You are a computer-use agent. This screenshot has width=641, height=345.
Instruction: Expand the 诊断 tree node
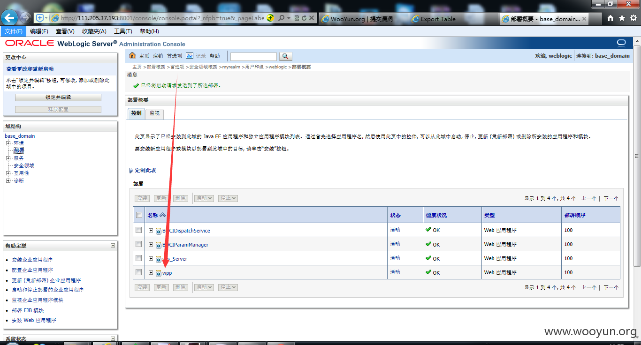(x=8, y=180)
